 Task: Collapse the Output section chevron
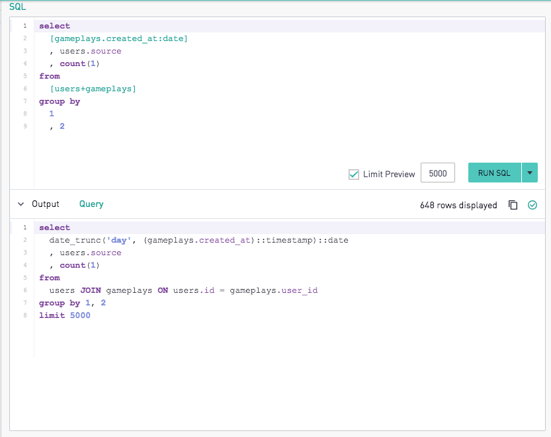(x=21, y=205)
